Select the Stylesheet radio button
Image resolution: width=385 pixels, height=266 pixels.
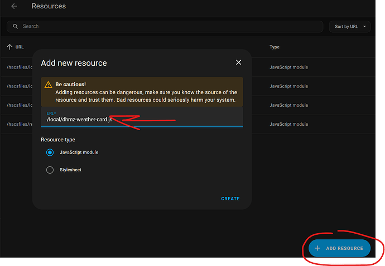point(50,170)
